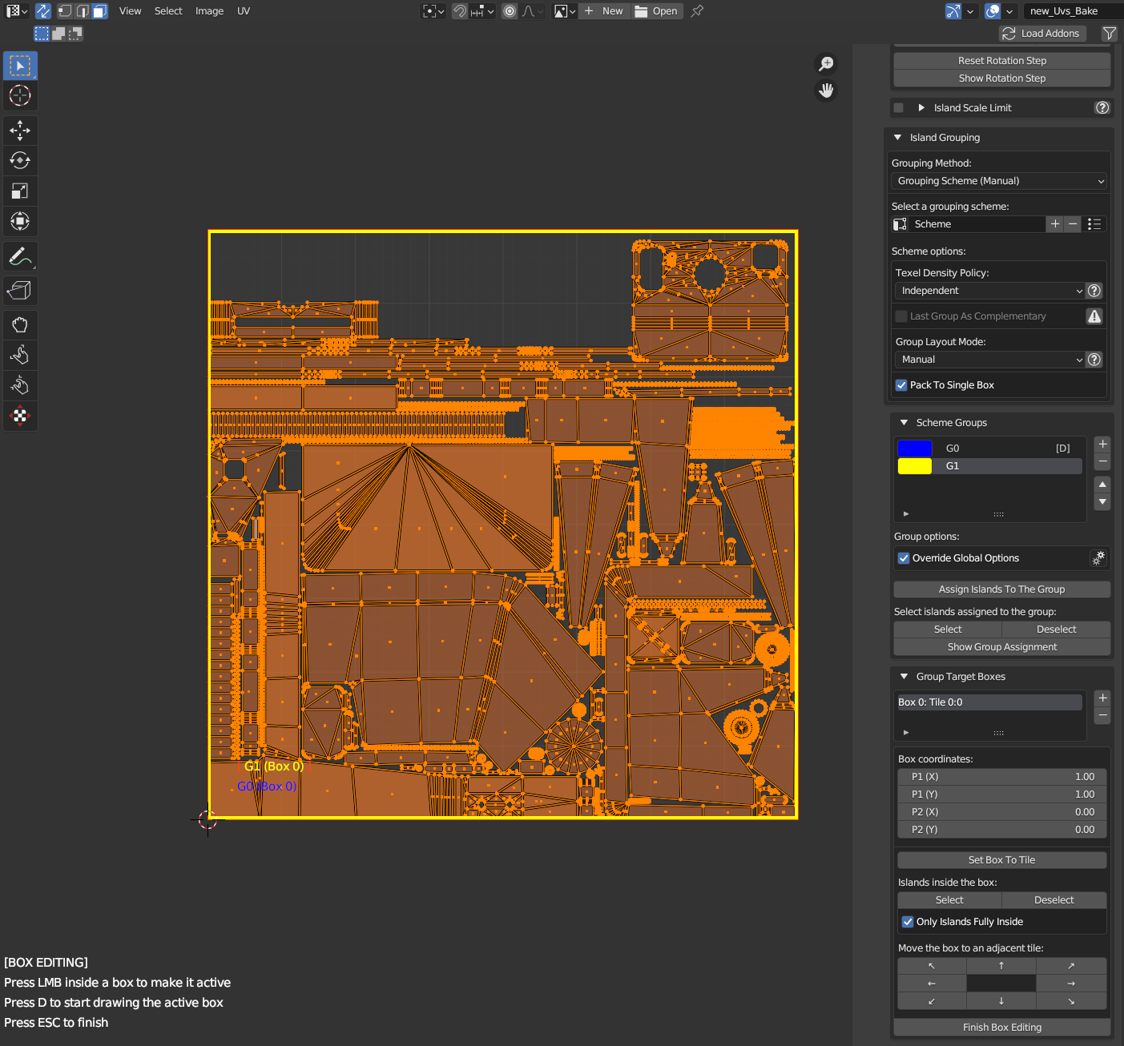Move the selected scheme group down

click(1102, 502)
